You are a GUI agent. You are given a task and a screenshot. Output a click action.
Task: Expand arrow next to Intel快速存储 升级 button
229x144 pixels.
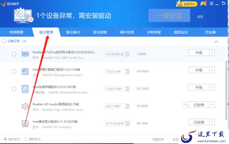pos(212,87)
